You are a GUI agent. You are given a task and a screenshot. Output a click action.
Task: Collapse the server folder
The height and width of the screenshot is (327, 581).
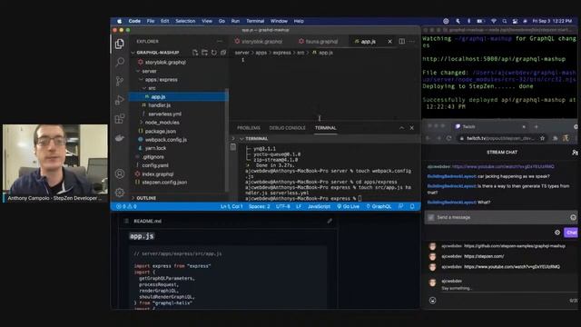pyautogui.click(x=149, y=71)
